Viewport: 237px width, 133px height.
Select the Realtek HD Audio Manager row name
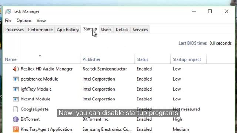47,69
